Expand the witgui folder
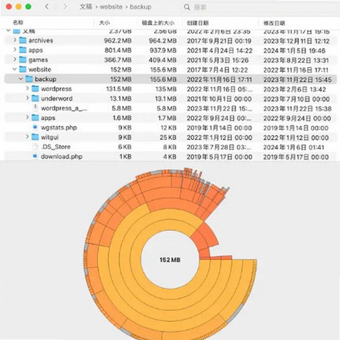This screenshot has height=340, width=340. [27, 137]
